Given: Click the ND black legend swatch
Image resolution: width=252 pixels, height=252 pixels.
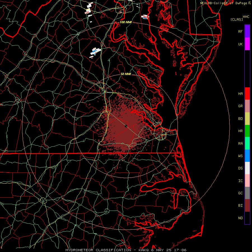Looking at the screenshot, I should [247, 218].
